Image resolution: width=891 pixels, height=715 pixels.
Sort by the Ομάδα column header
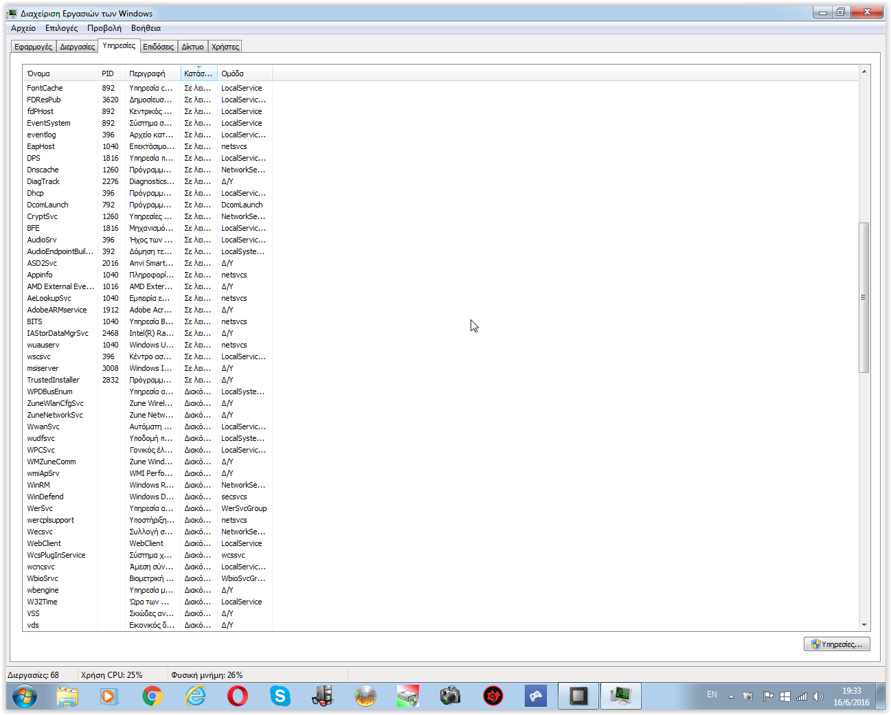coord(245,73)
